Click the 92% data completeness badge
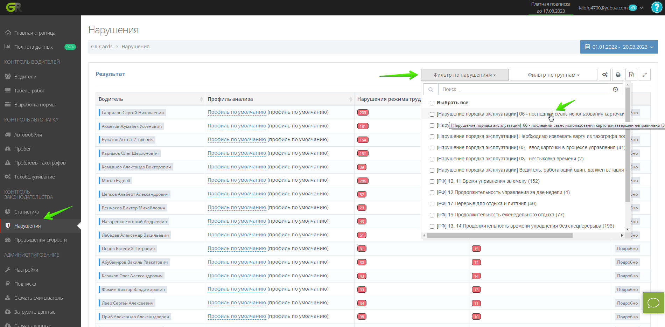Image resolution: width=665 pixels, height=327 pixels. 70,47
